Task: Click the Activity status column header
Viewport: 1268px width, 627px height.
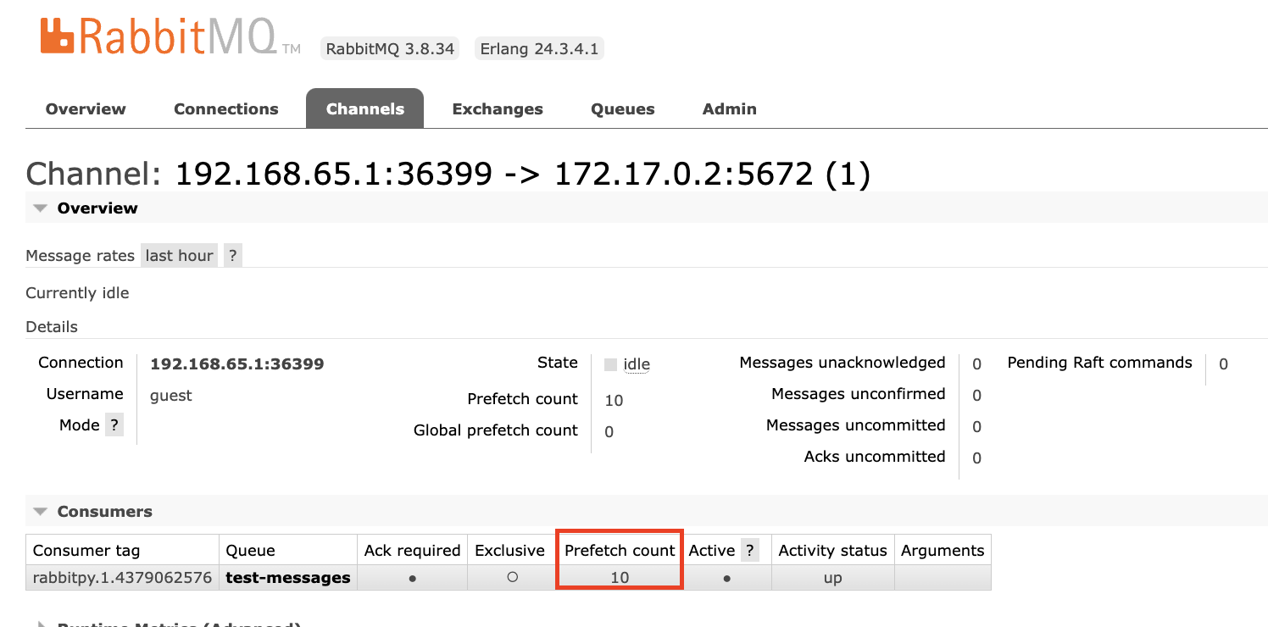Action: 832,551
